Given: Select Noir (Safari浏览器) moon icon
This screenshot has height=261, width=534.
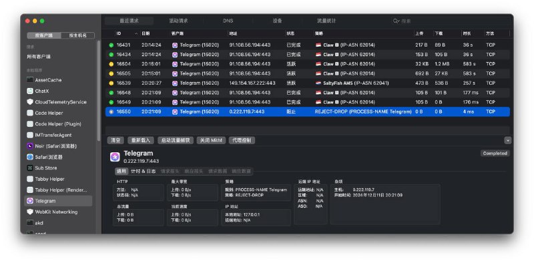Looking at the screenshot, I should click(29, 146).
